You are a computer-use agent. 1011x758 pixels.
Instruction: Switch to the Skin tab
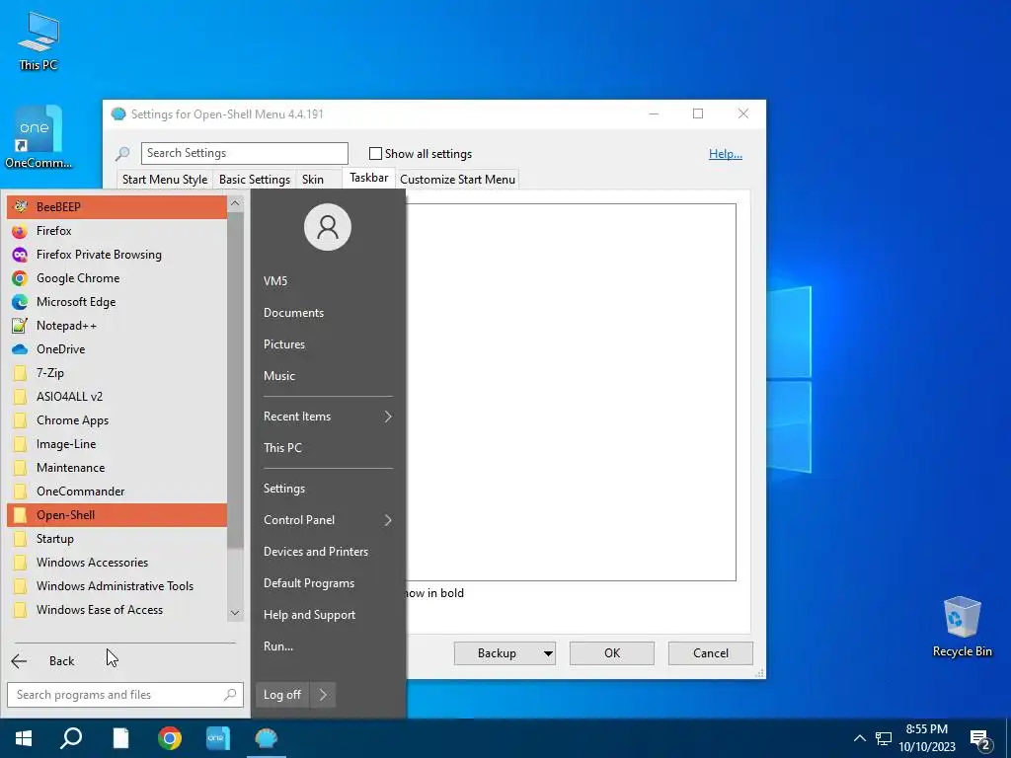click(x=313, y=180)
